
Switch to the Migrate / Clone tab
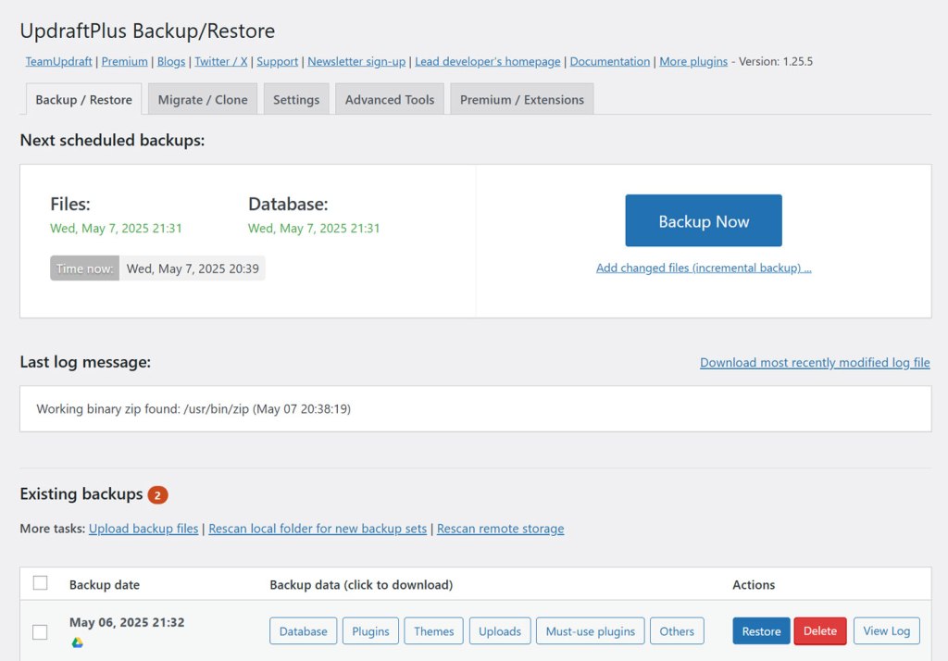pyautogui.click(x=203, y=100)
